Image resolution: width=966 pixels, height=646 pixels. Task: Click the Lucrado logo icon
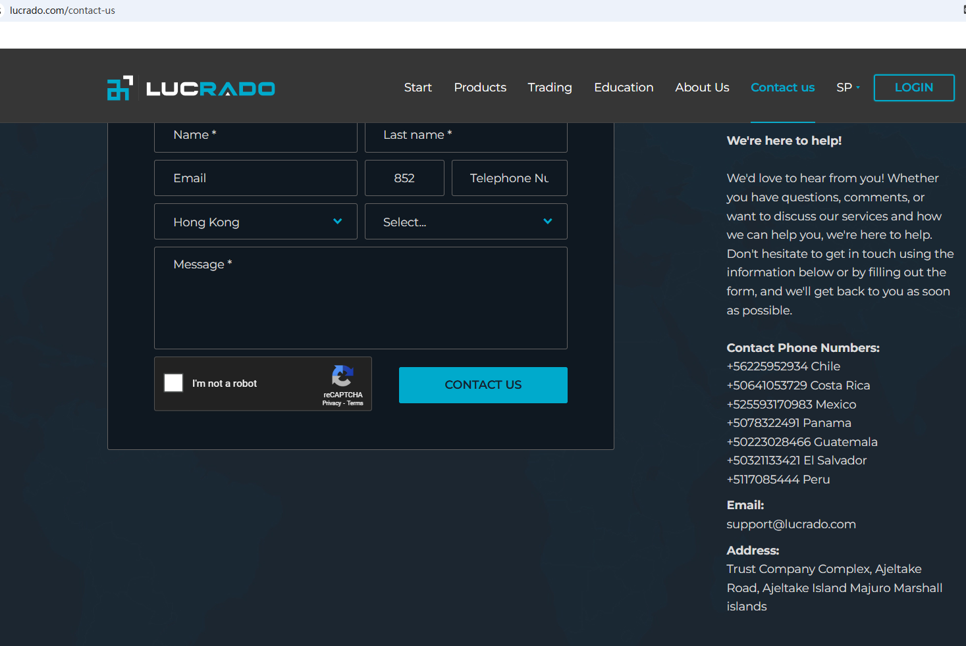click(x=120, y=88)
